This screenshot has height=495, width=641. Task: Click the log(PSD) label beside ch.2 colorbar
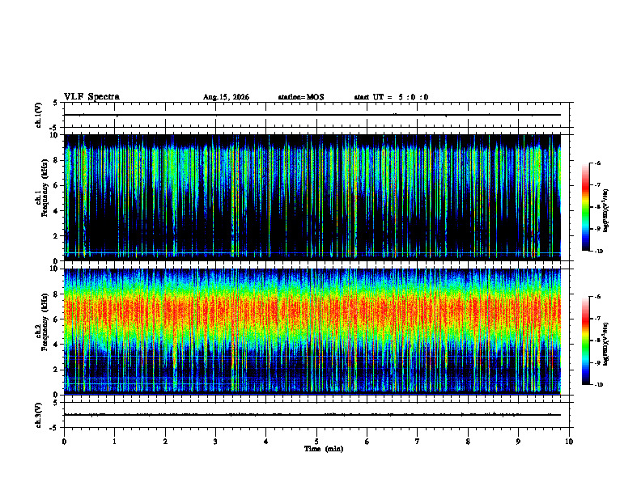(606, 345)
